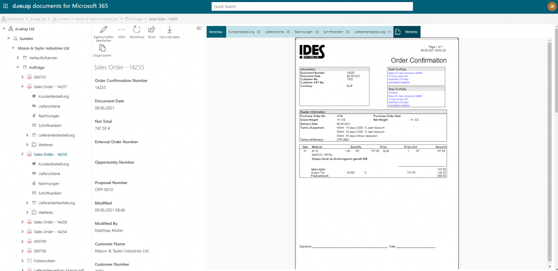Viewport: 558px width, 271px height.
Task: Go to Mandanten in breadcrumb
Action: 16,19
